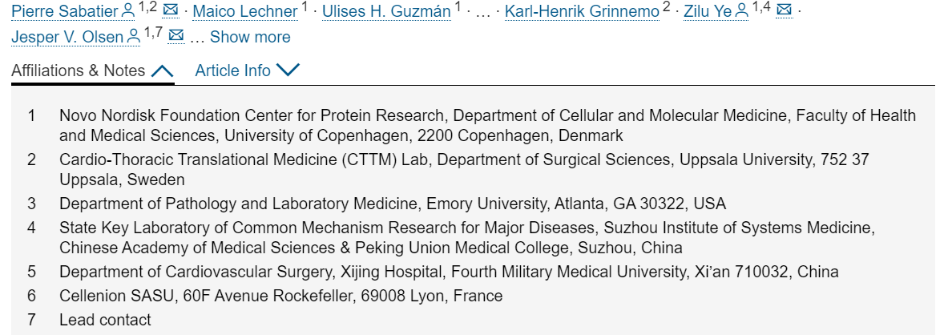The image size is (952, 335).
Task: Open Zilu Ye author name link
Action: pos(708,11)
